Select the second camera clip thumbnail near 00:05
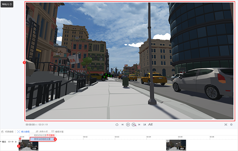 pos(176,145)
